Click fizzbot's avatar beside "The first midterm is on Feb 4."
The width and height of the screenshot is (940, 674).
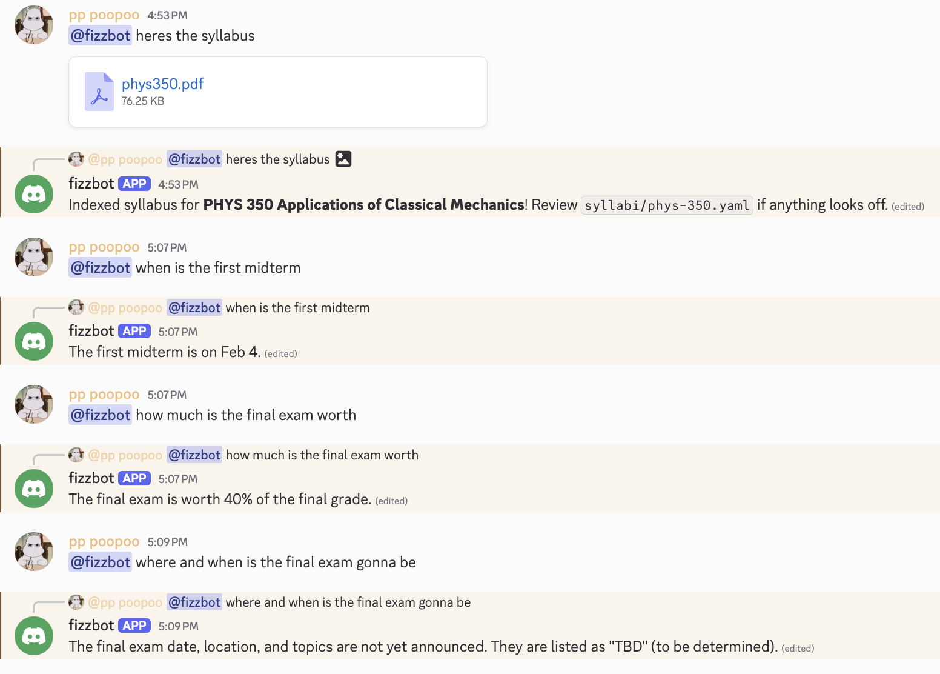pyautogui.click(x=34, y=341)
